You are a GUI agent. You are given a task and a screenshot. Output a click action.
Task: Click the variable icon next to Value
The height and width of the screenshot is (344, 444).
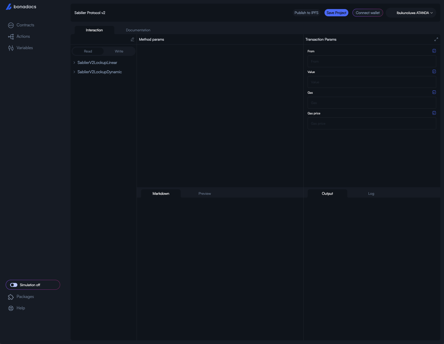434,72
